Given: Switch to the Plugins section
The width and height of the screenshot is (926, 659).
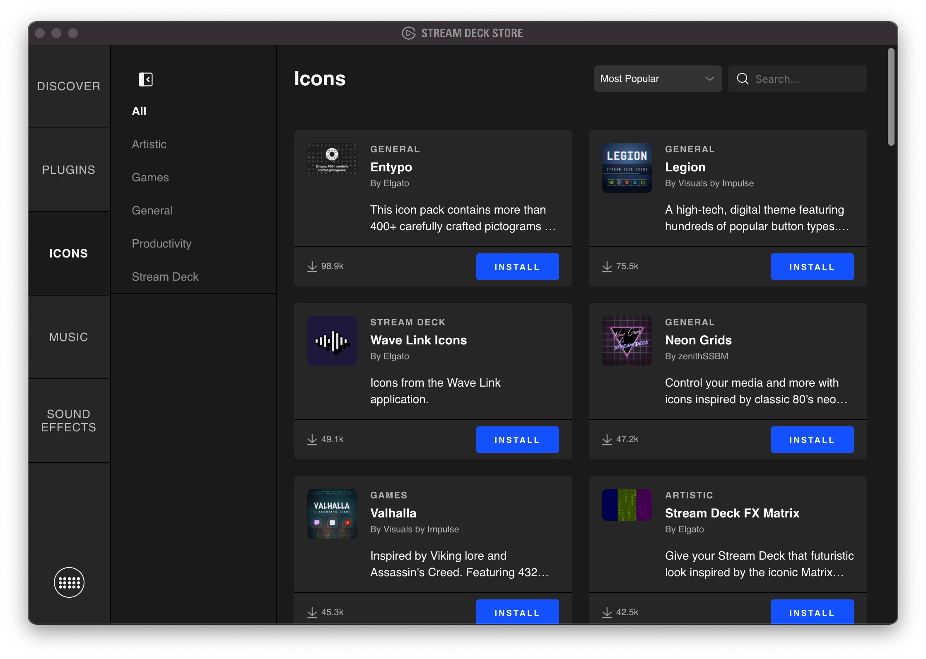Looking at the screenshot, I should click(x=69, y=170).
